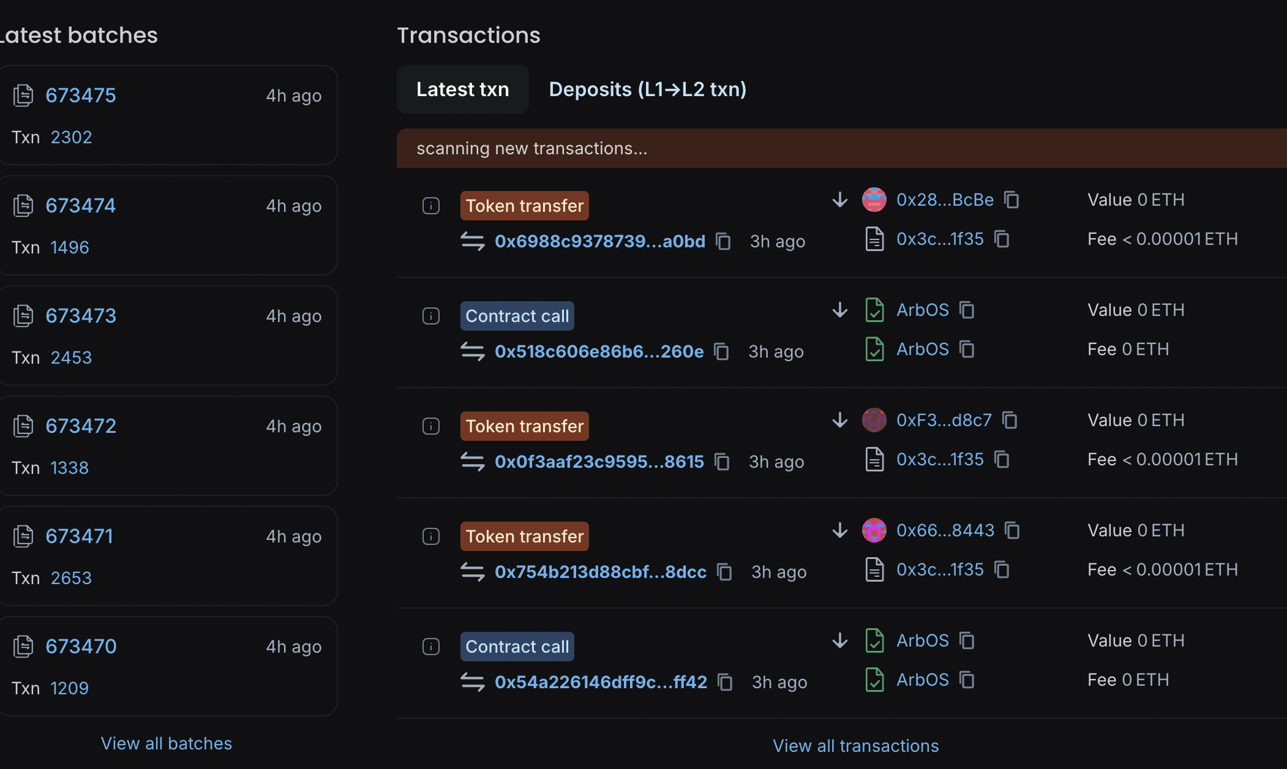Screen dimensions: 1287x769
Task: Open batch 673475
Action: point(81,96)
